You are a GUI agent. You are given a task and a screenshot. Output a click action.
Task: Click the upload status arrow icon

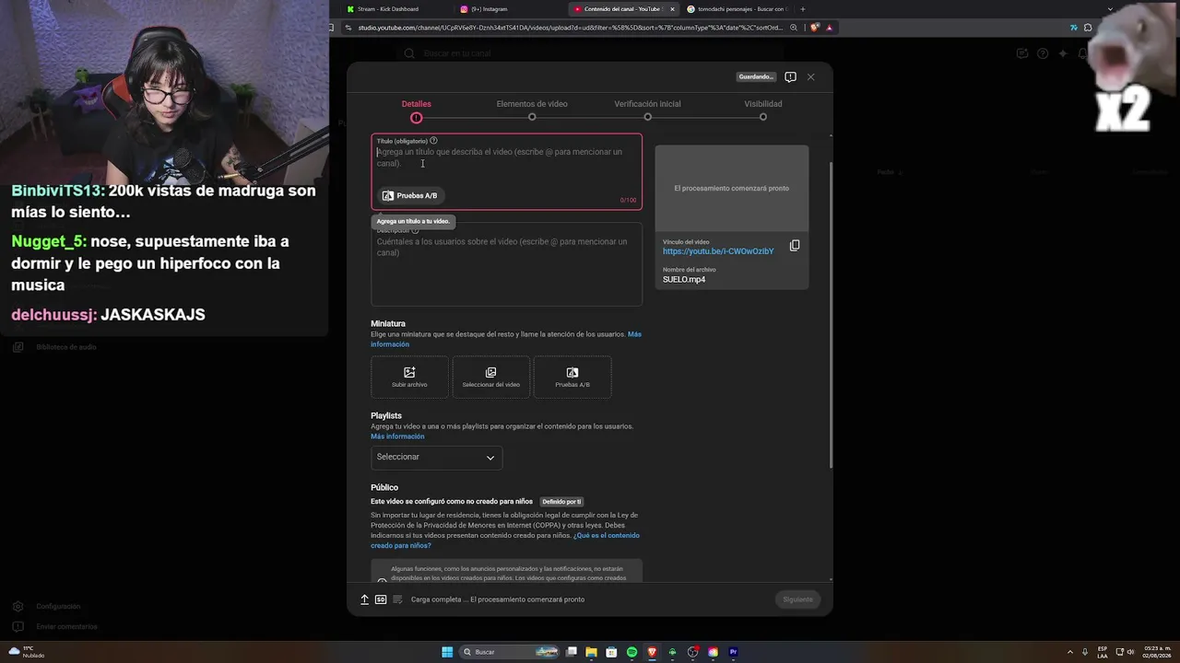(364, 599)
